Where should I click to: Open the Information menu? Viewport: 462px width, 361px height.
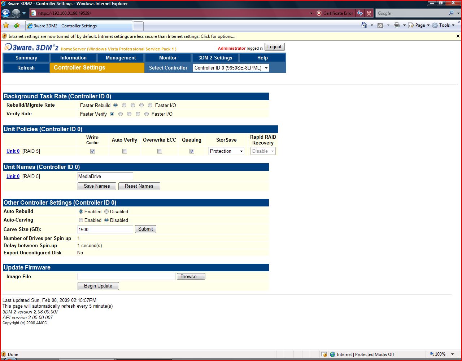(x=73, y=58)
